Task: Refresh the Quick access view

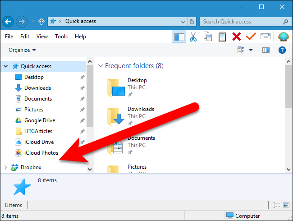Action: 192,22
